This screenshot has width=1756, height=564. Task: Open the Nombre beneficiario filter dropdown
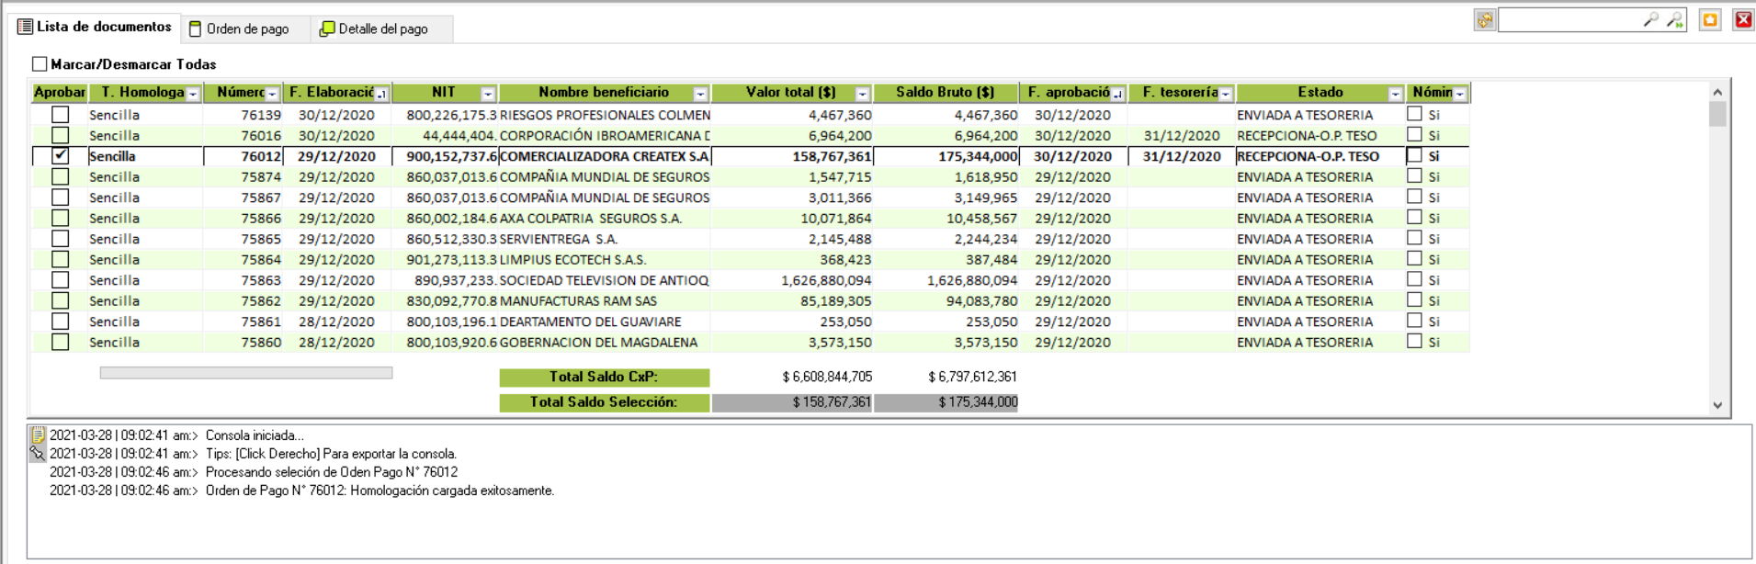700,94
